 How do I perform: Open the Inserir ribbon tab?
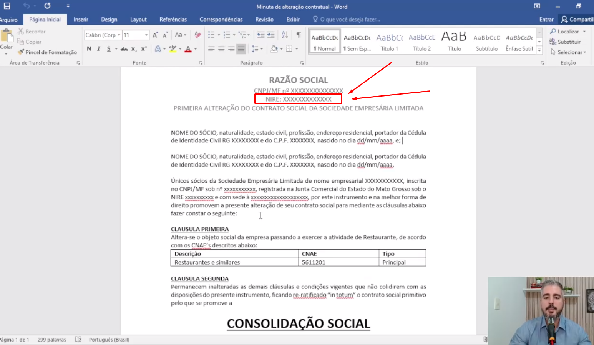pyautogui.click(x=81, y=19)
